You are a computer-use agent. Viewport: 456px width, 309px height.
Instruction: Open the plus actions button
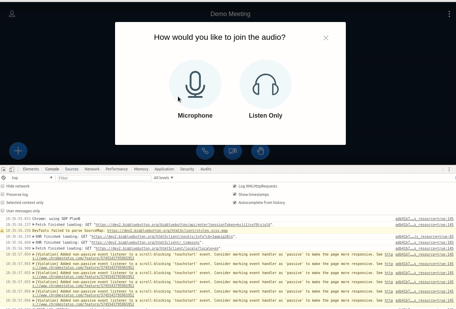pyautogui.click(x=18, y=151)
